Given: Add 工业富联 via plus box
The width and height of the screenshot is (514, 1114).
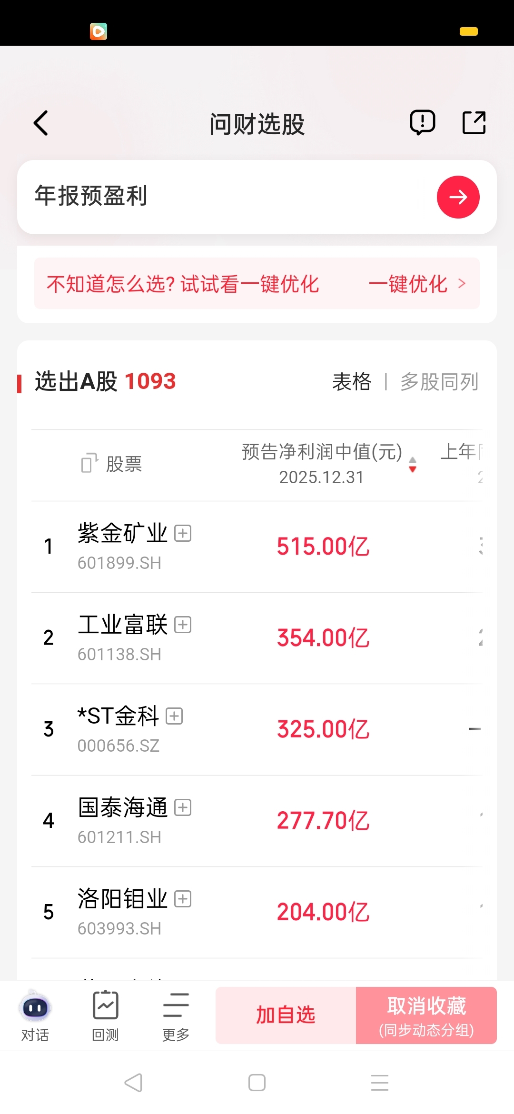Looking at the screenshot, I should 183,625.
